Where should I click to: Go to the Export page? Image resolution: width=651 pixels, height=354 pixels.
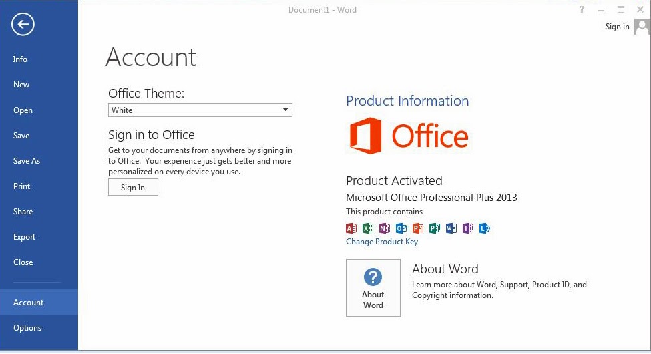click(x=25, y=237)
